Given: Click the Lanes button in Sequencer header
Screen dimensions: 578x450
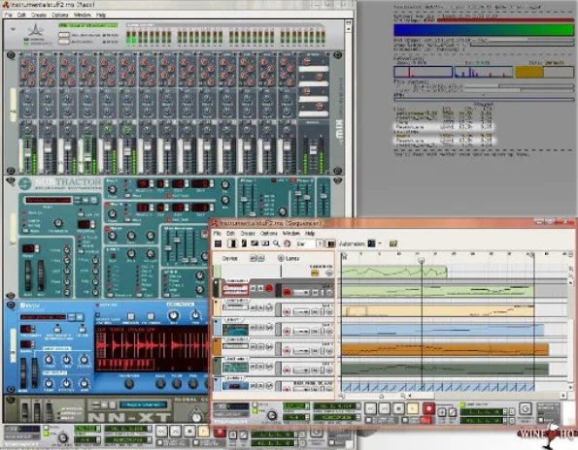Looking at the screenshot, I should pyautogui.click(x=292, y=258).
